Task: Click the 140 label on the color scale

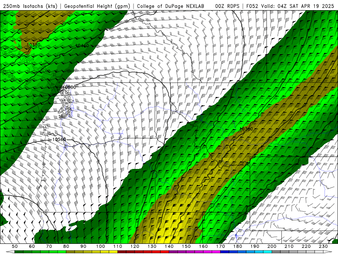Action: tap(169, 246)
